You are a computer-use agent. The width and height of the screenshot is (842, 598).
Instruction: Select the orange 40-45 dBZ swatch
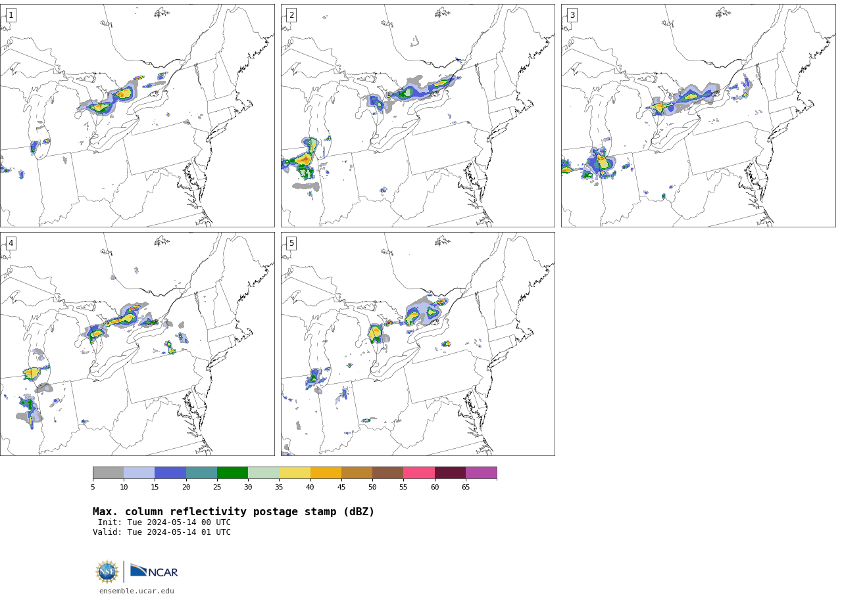[326, 473]
